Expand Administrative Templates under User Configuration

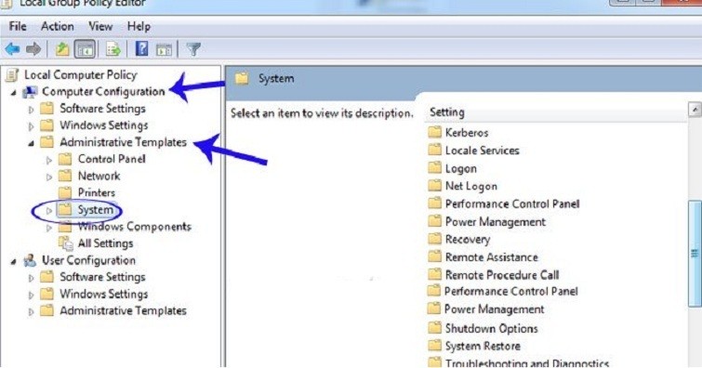[x=31, y=311]
